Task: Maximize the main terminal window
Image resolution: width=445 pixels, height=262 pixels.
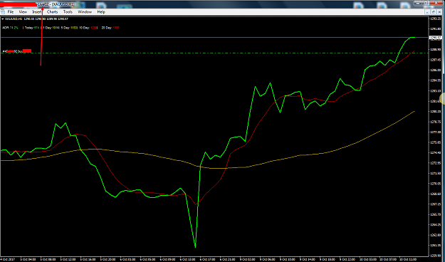Action: point(425,3)
